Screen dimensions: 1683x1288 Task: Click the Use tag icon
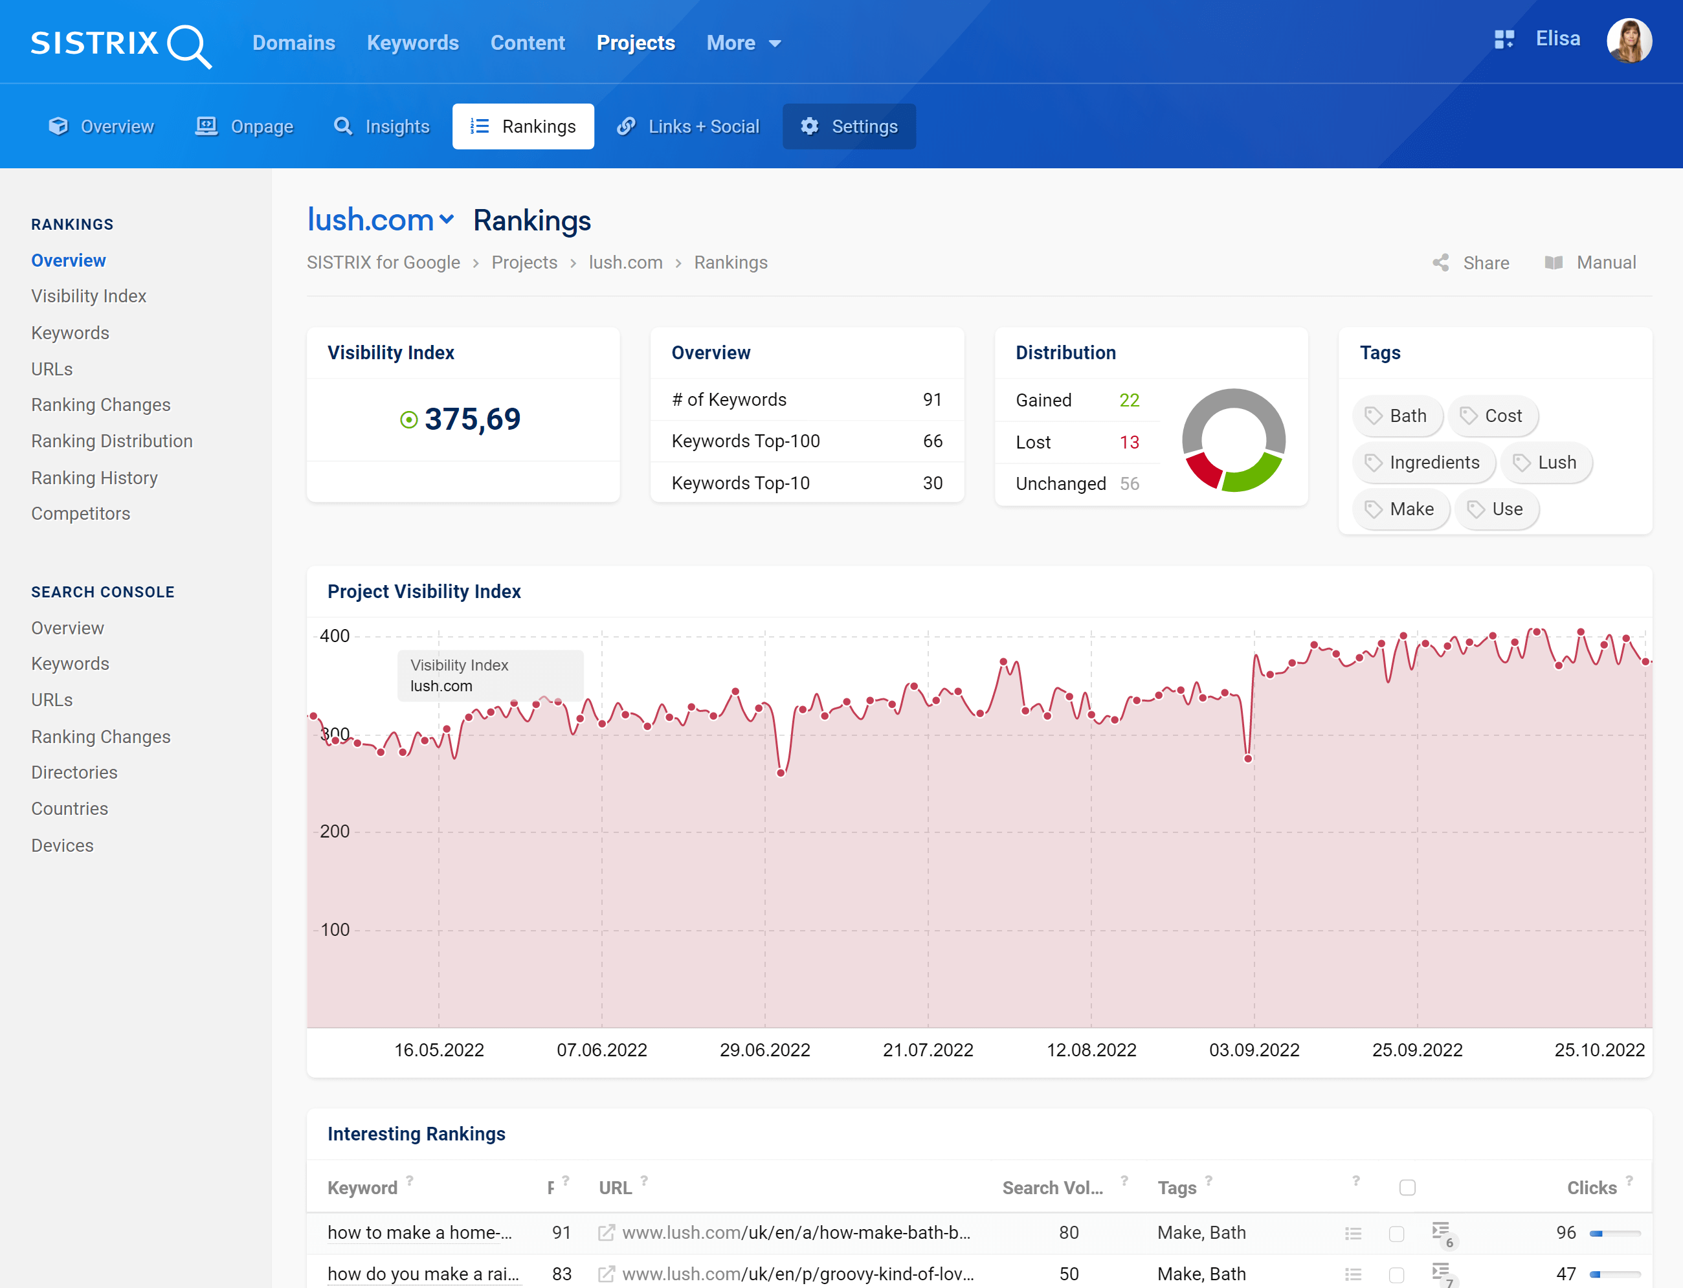(1475, 509)
